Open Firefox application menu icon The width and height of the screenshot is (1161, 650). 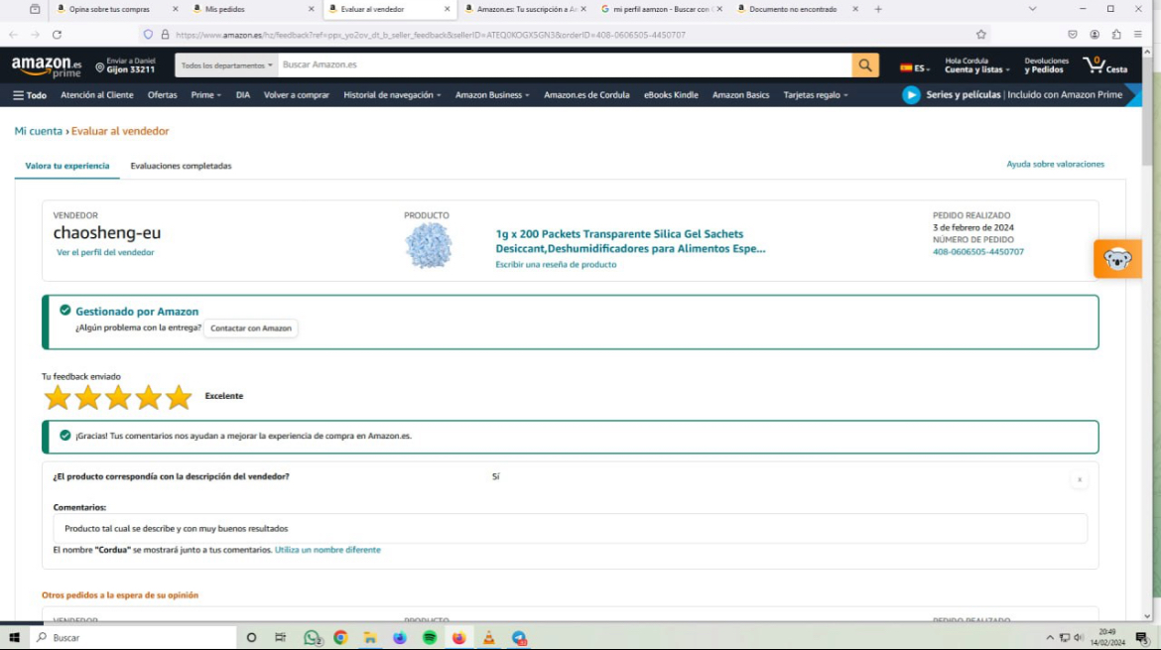pyautogui.click(x=1138, y=35)
